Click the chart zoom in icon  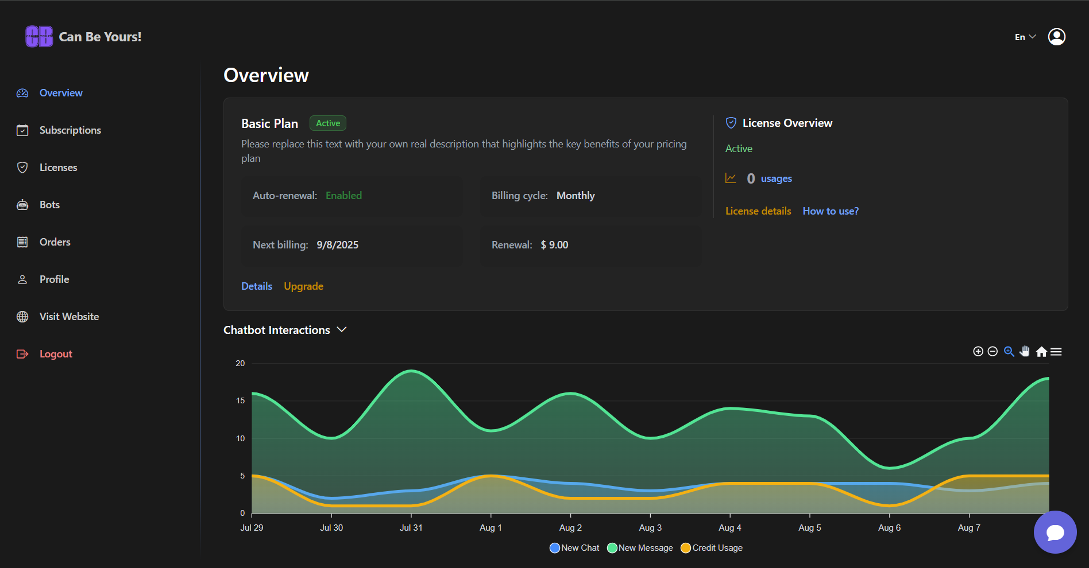pos(978,351)
